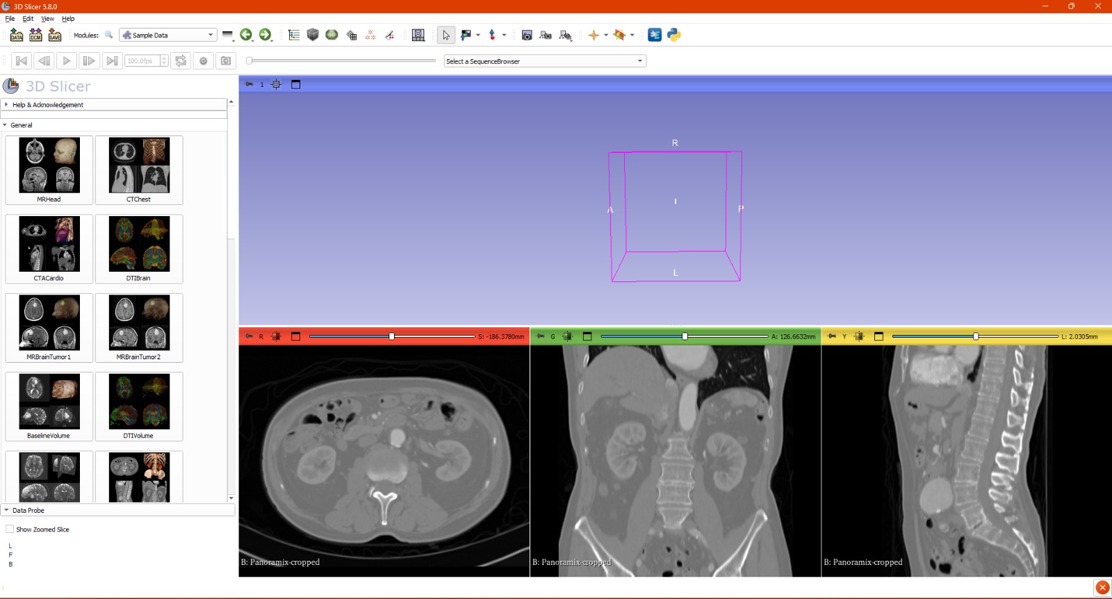Toggle yellow slice visibility in 3D view
The image size is (1112, 599).
point(859,336)
